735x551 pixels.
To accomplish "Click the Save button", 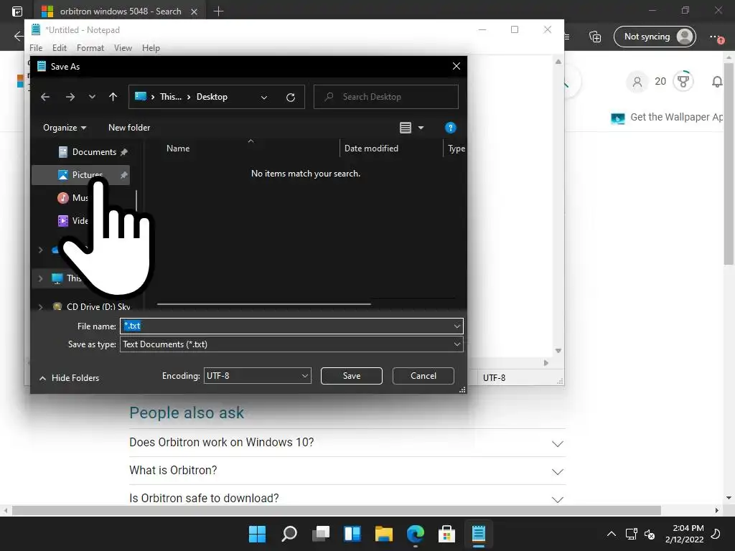I will point(352,376).
